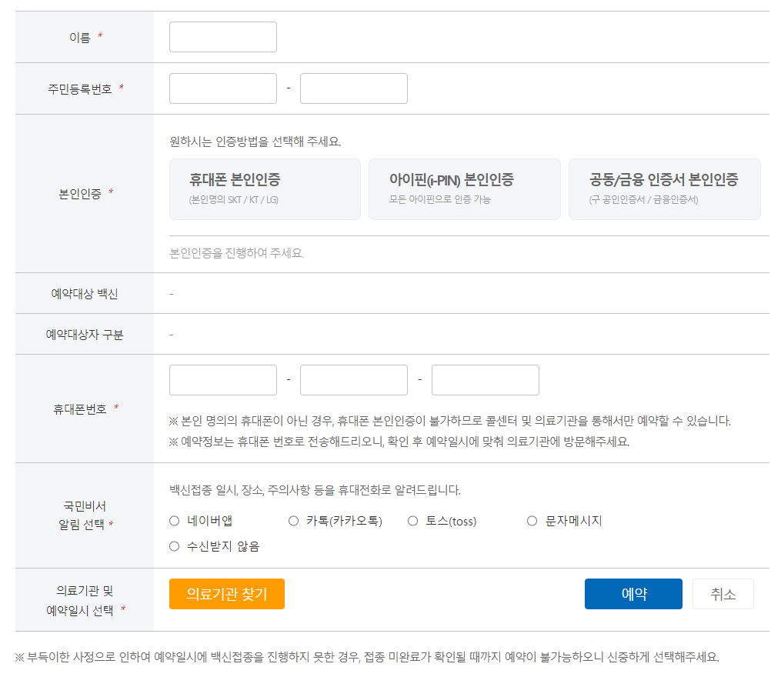This screenshot has height=677, width=781.
Task: Click last 휴대폰번호 input box
Action: pyautogui.click(x=485, y=380)
